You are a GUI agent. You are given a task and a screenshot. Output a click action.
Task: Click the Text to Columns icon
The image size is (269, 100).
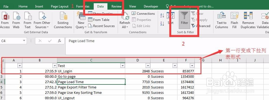coord(222,16)
